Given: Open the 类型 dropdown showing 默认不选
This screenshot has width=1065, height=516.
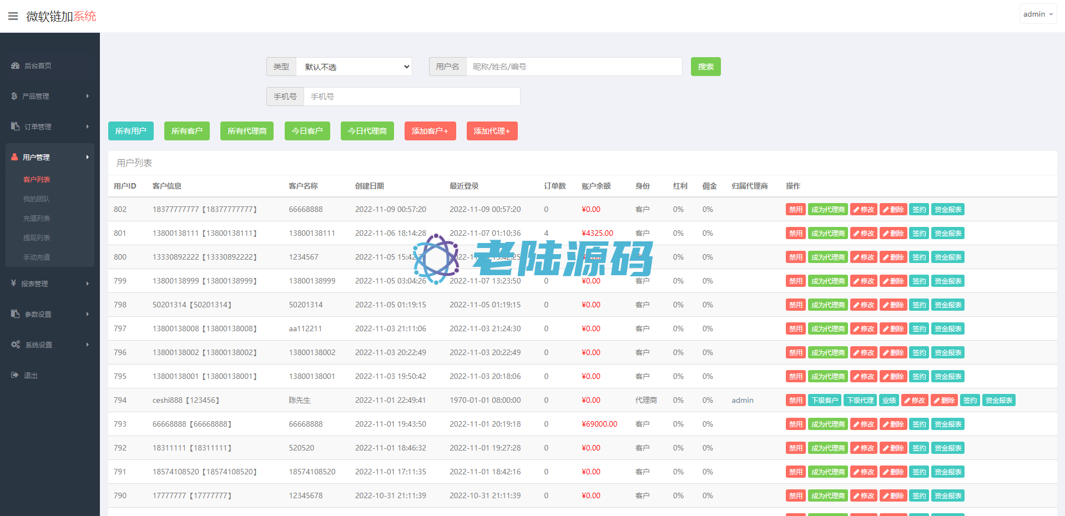Looking at the screenshot, I should [x=354, y=67].
